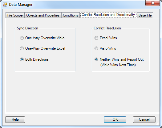Switch to the File Scope tab
The width and height of the screenshot is (162, 128).
tap(15, 15)
